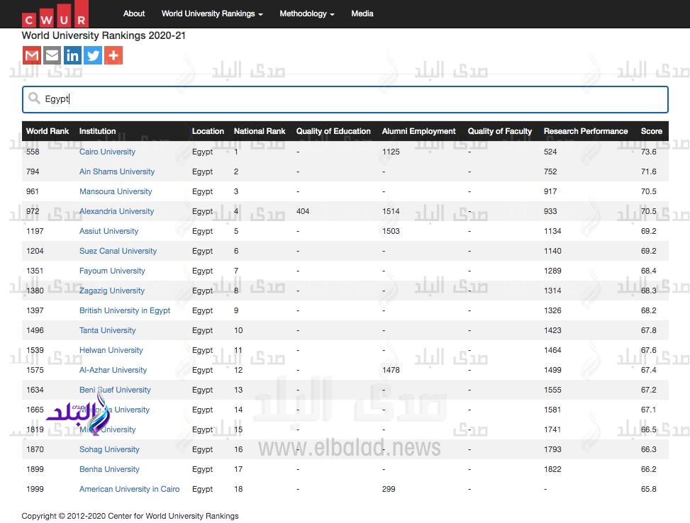
Task: Open Assiut University link
Action: 108,231
